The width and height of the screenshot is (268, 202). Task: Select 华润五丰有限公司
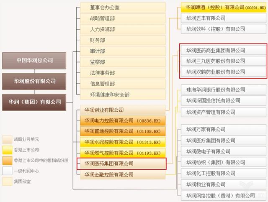tap(224, 18)
